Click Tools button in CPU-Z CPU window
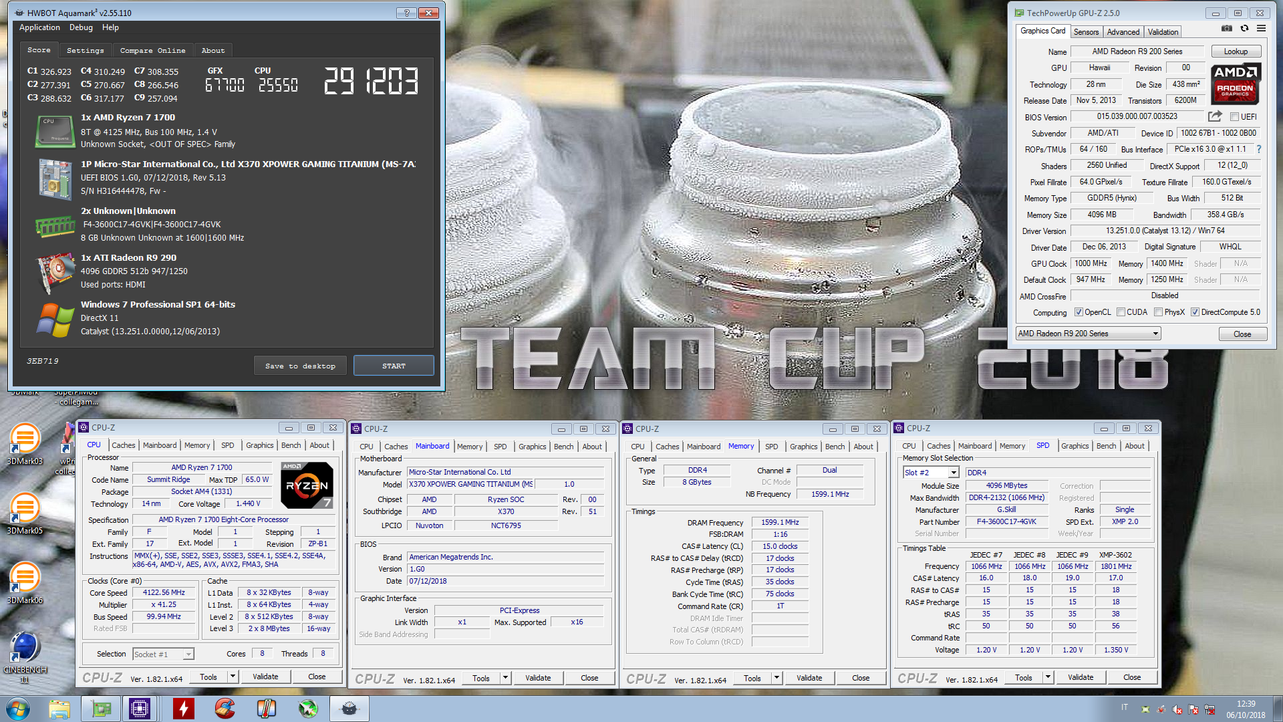The width and height of the screenshot is (1283, 722). point(208,677)
